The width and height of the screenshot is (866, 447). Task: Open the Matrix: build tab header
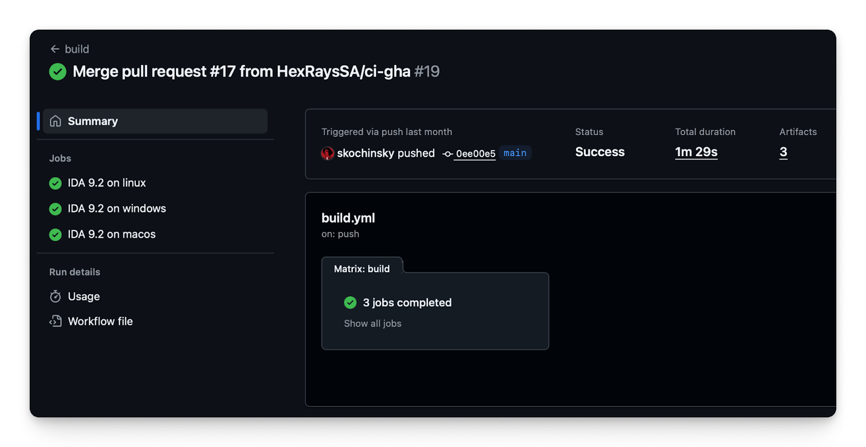[x=362, y=269]
